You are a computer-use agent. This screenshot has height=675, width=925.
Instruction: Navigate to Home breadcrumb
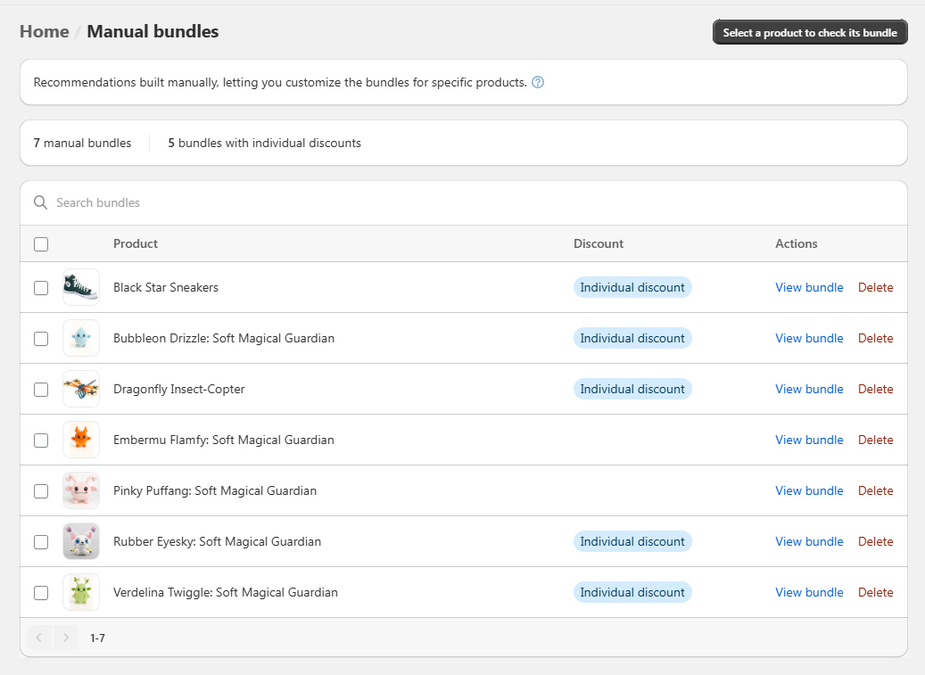pos(45,31)
